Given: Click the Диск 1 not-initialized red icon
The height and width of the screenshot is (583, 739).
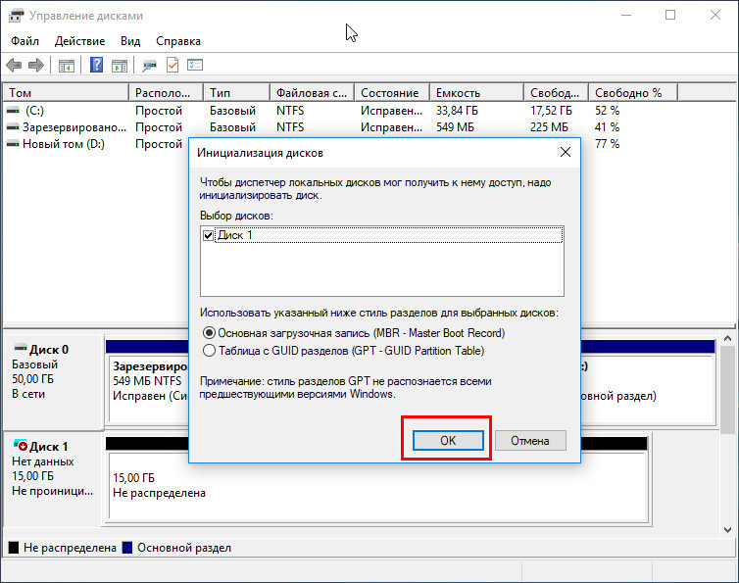Looking at the screenshot, I should point(21,446).
